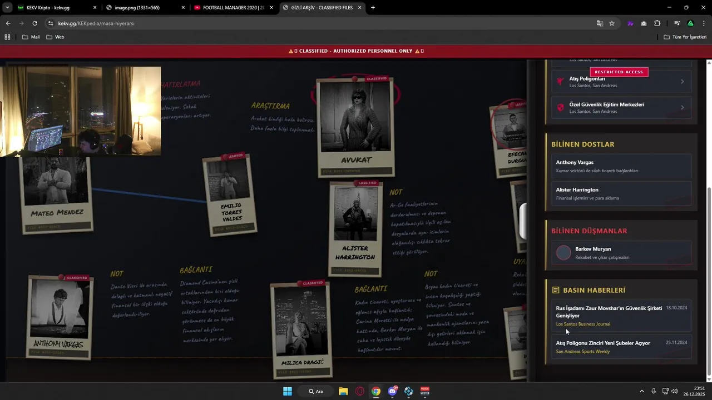Open the Chrome three-dot menu

tap(704, 23)
